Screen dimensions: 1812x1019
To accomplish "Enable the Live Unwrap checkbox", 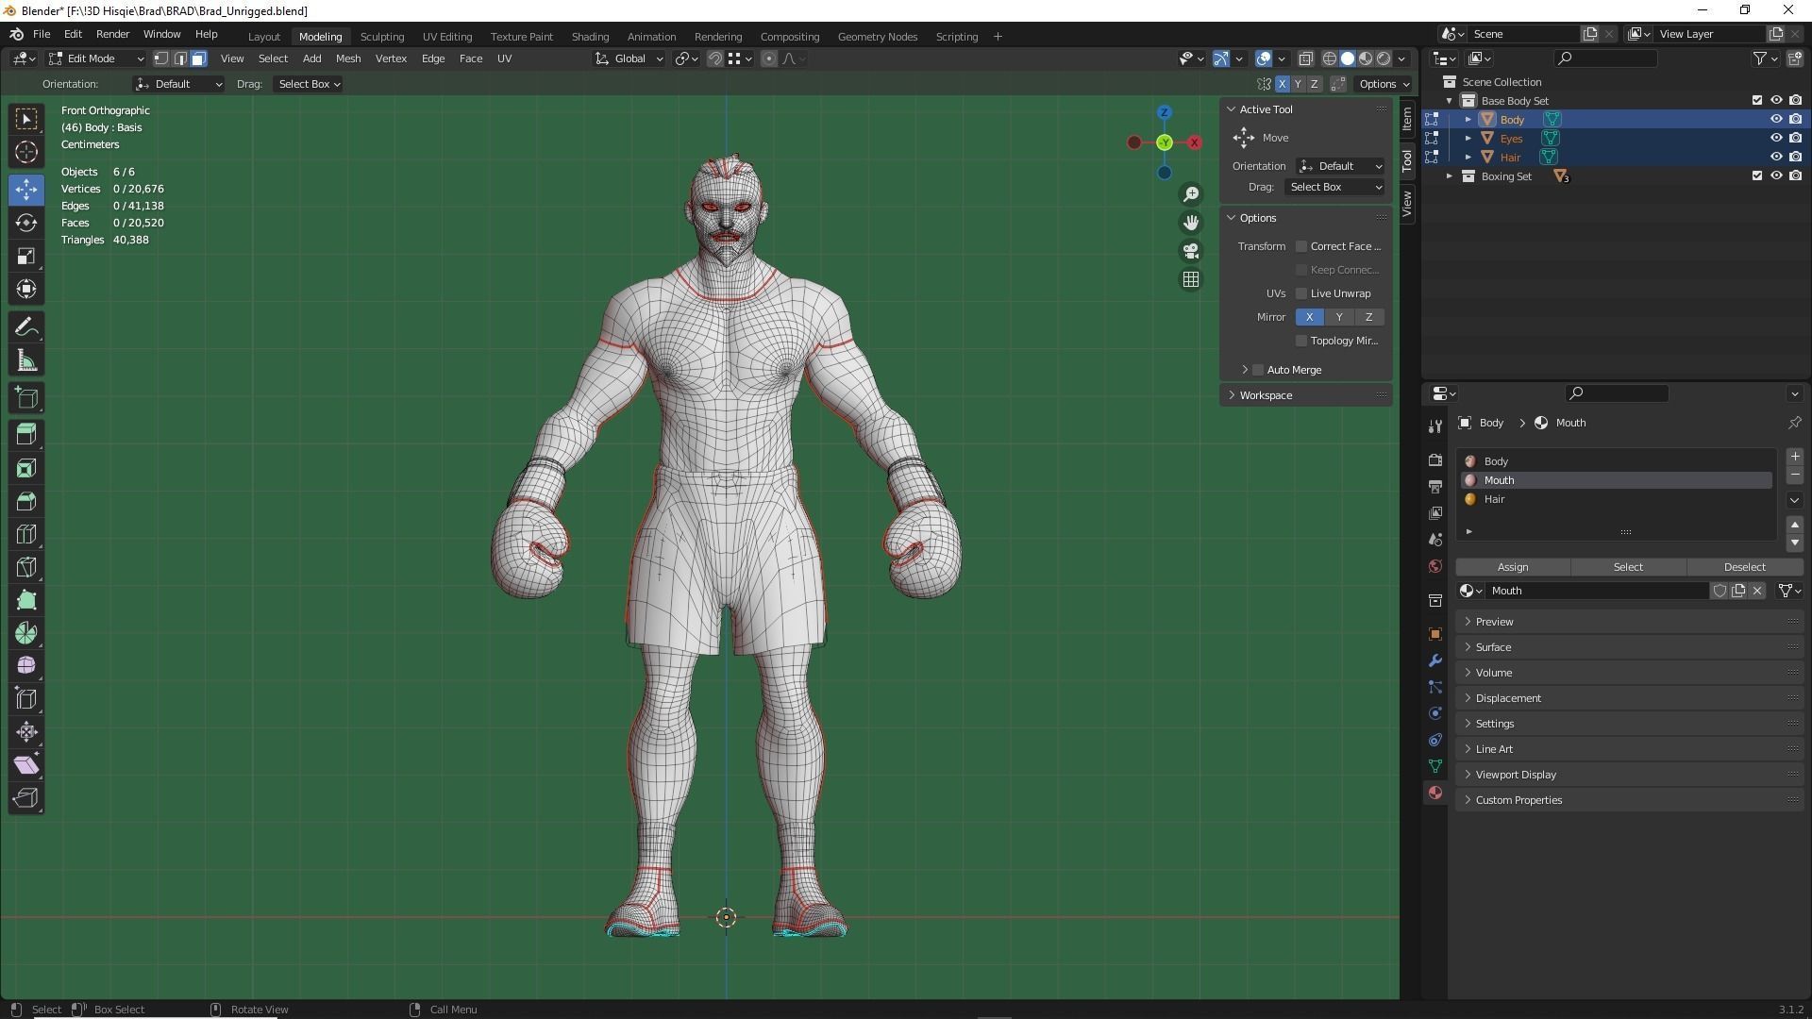I will point(1301,293).
